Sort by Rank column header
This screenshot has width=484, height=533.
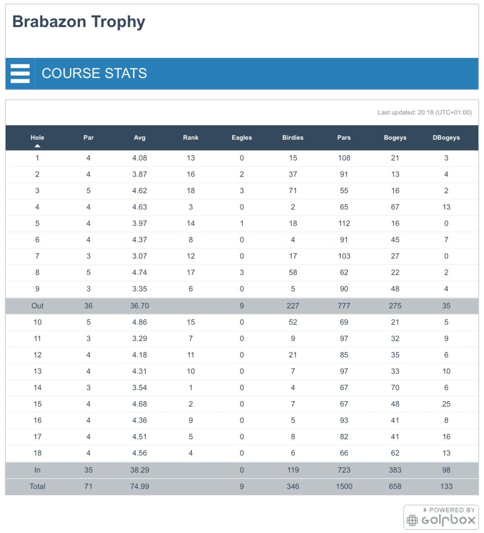point(191,138)
